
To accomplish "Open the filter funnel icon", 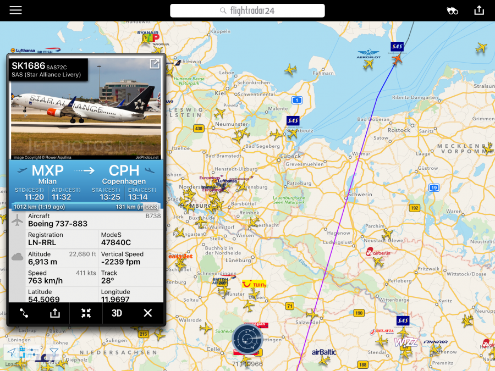I will [54, 352].
